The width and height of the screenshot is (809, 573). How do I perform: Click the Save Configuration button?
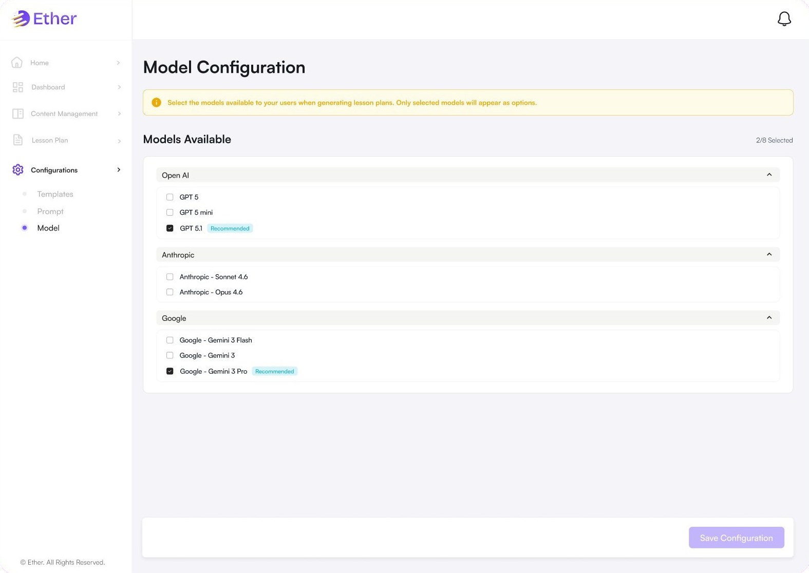(x=736, y=538)
